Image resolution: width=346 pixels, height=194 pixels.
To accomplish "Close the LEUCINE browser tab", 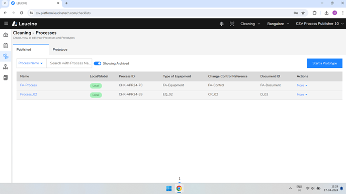I will pyautogui.click(x=58, y=3).
